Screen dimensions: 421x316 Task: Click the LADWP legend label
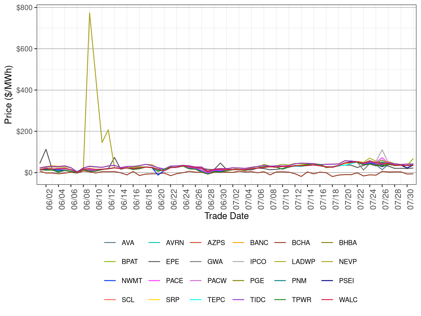coord(304,262)
